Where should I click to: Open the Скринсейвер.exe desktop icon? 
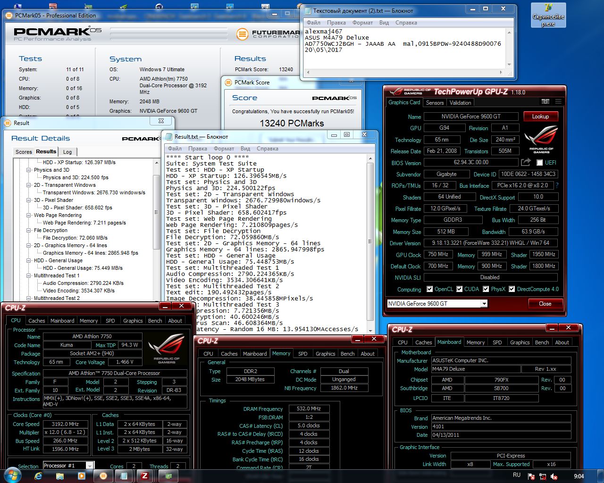[x=548, y=15]
